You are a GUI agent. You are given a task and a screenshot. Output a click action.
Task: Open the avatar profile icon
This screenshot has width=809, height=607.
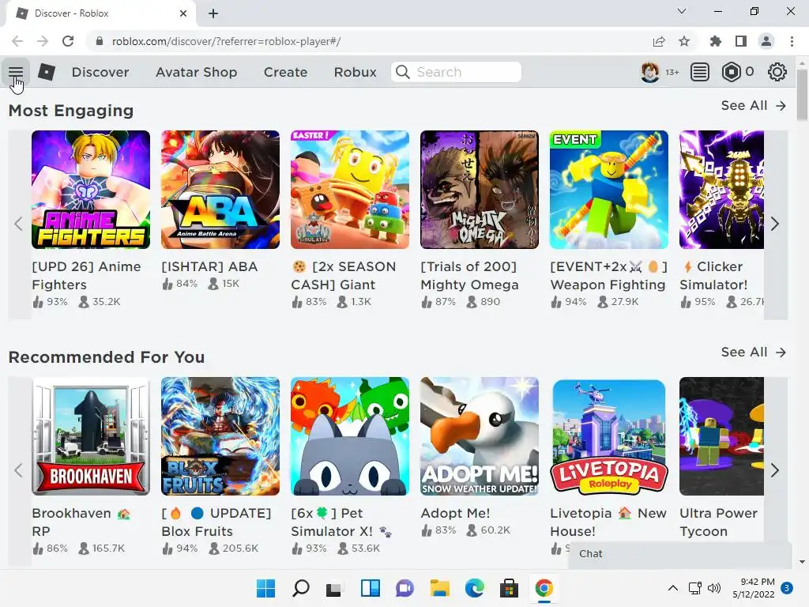(649, 72)
